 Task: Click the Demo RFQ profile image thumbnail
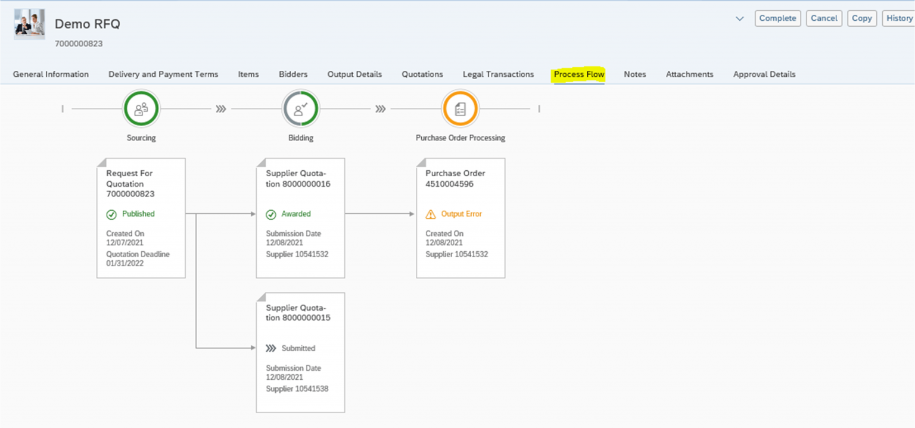29,24
